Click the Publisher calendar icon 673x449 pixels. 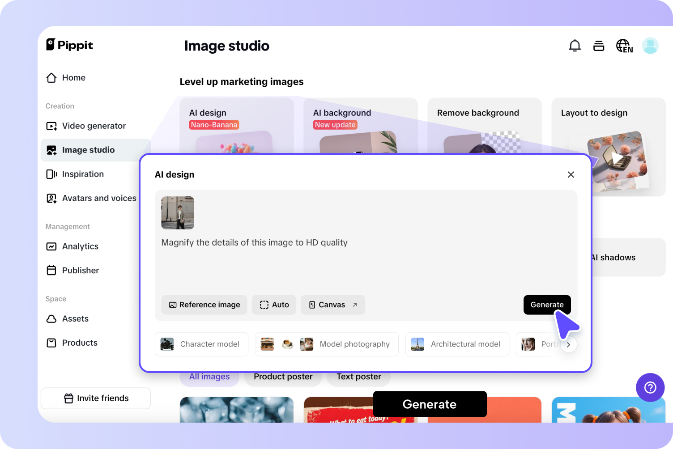(51, 271)
